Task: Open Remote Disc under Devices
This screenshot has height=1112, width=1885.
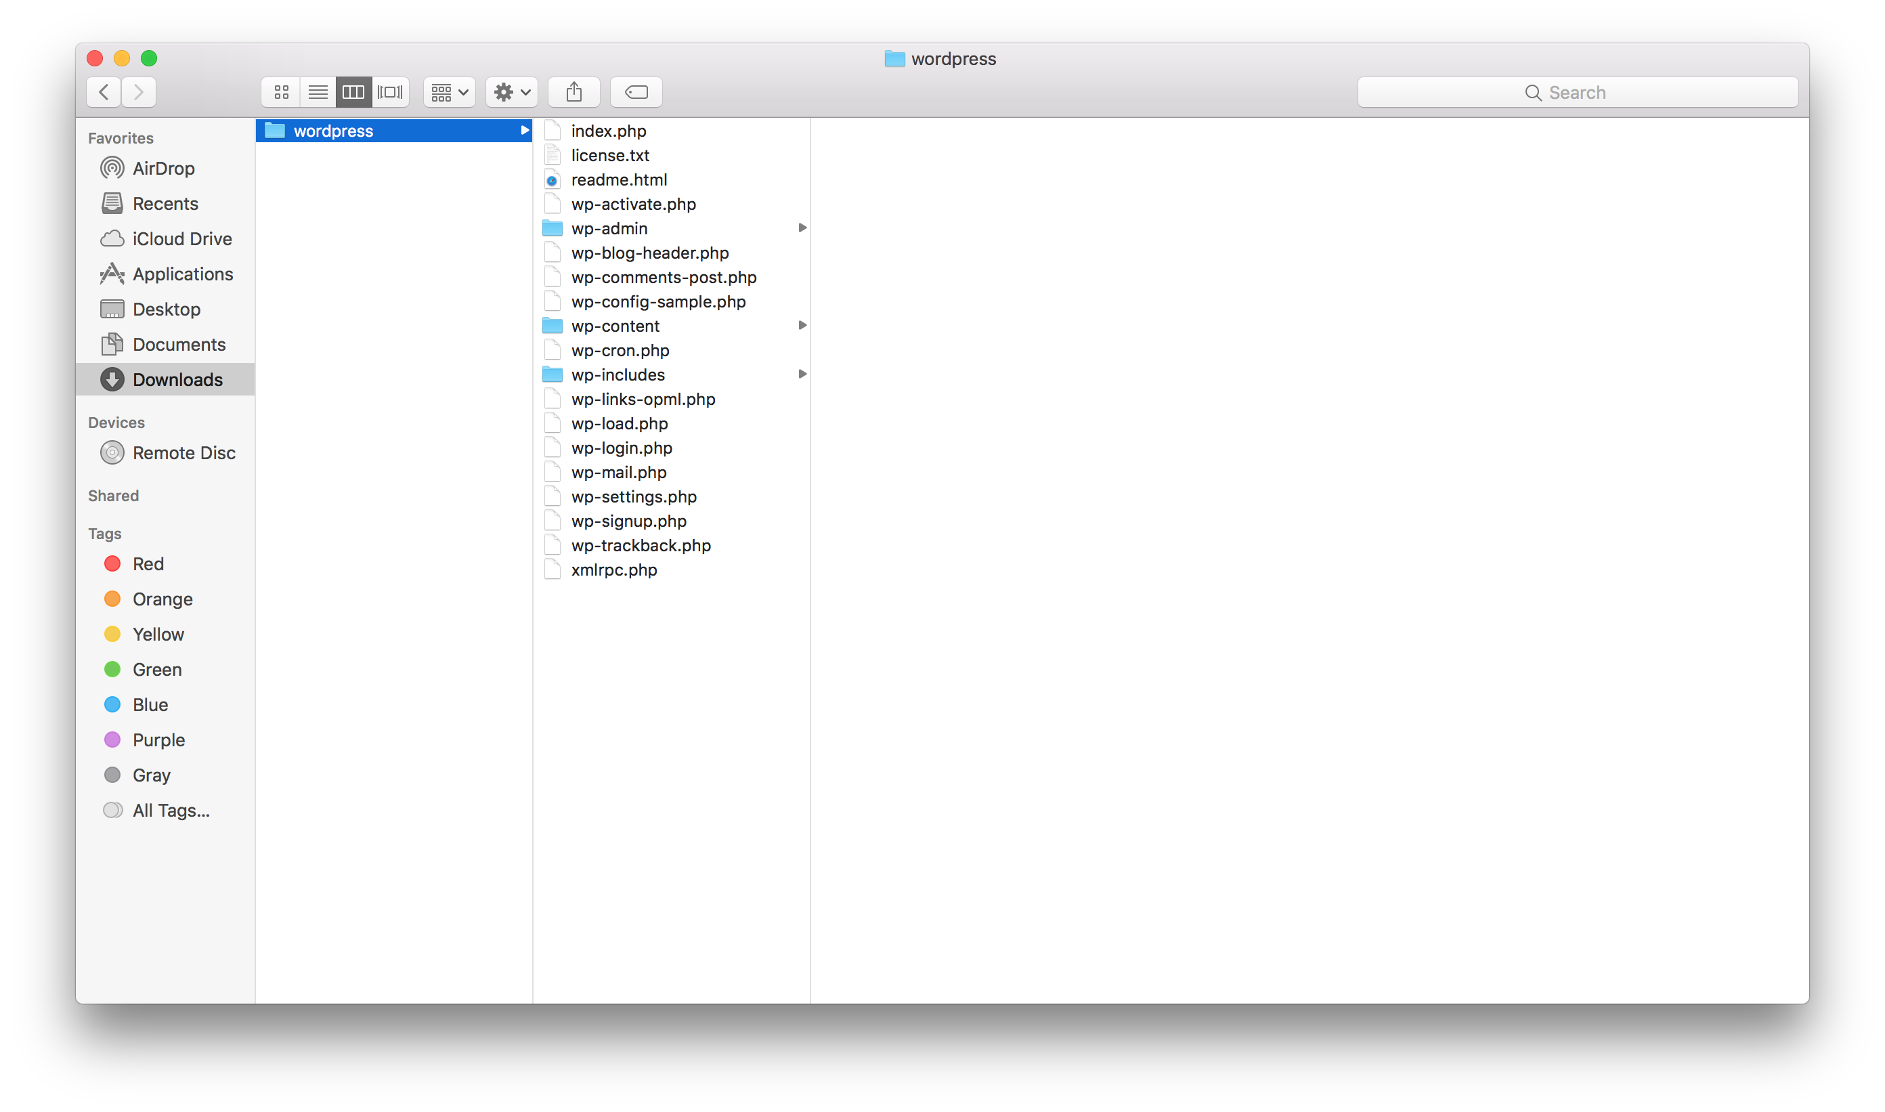Action: tap(165, 453)
